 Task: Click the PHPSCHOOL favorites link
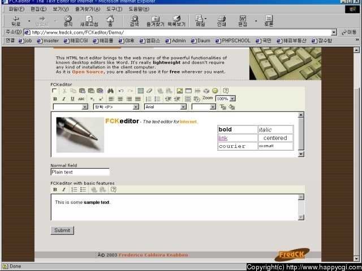coord(233,41)
